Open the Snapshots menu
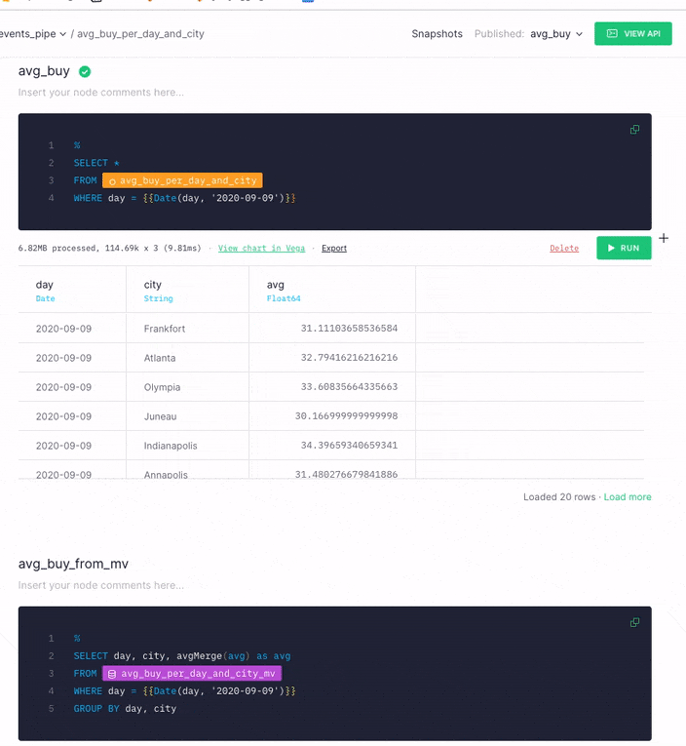686x746 pixels. (437, 34)
